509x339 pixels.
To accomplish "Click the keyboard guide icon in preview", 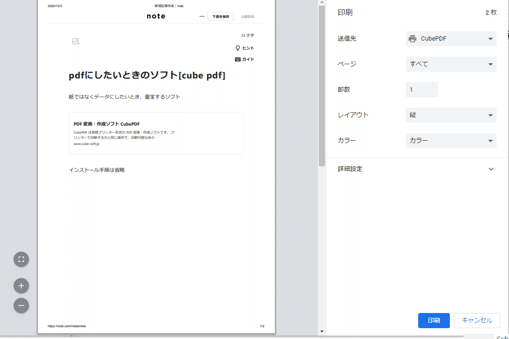I will point(237,59).
